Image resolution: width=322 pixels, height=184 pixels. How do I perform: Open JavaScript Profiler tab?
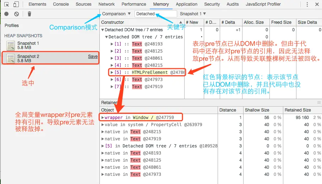click(263, 4)
